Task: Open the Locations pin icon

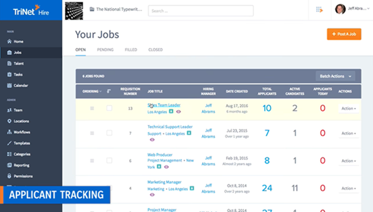Action: pyautogui.click(x=9, y=121)
